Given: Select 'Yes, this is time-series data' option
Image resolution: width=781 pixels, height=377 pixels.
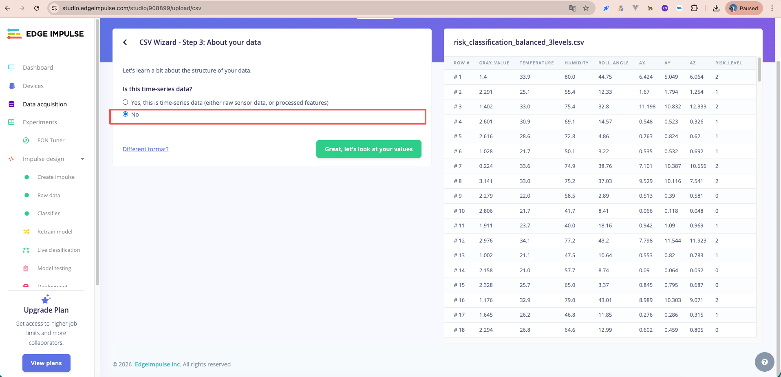Looking at the screenshot, I should [x=126, y=102].
